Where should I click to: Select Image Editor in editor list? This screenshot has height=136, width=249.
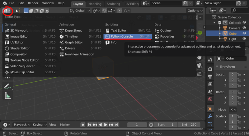pos(30,36)
